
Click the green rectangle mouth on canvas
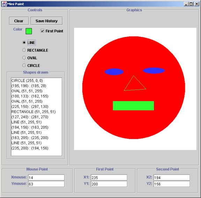click(133, 106)
